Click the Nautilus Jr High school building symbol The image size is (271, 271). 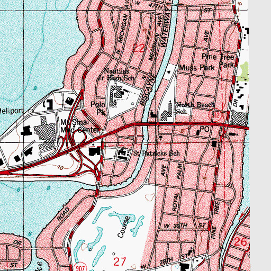[x=116, y=96]
